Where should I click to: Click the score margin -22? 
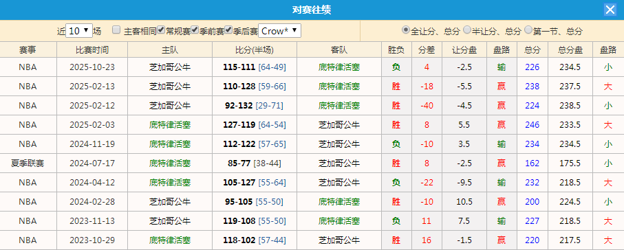(x=427, y=183)
